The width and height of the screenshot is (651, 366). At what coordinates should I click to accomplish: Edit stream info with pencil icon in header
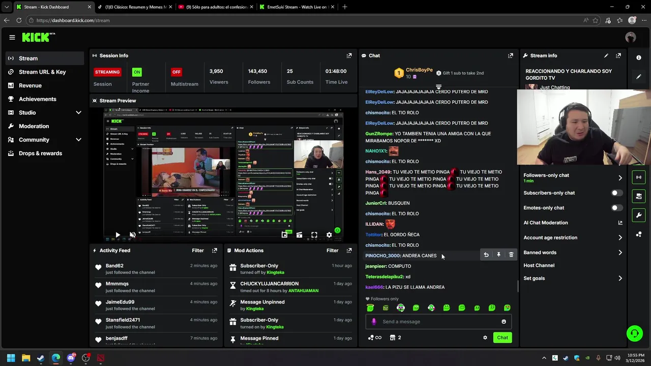tap(606, 55)
